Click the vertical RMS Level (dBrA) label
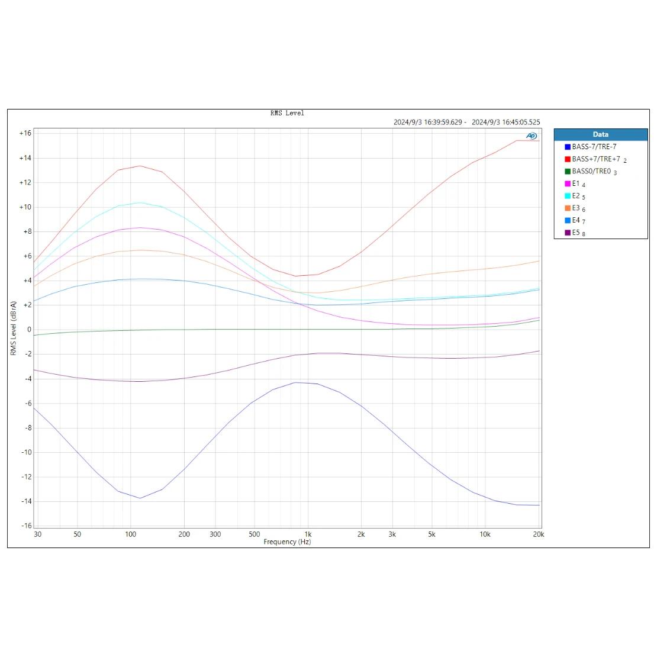Viewport: 657px width, 657px height. click(13, 328)
